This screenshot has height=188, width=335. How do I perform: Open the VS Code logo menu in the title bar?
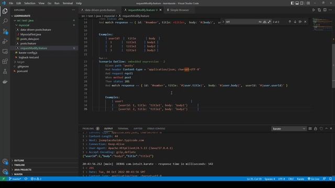4,3
